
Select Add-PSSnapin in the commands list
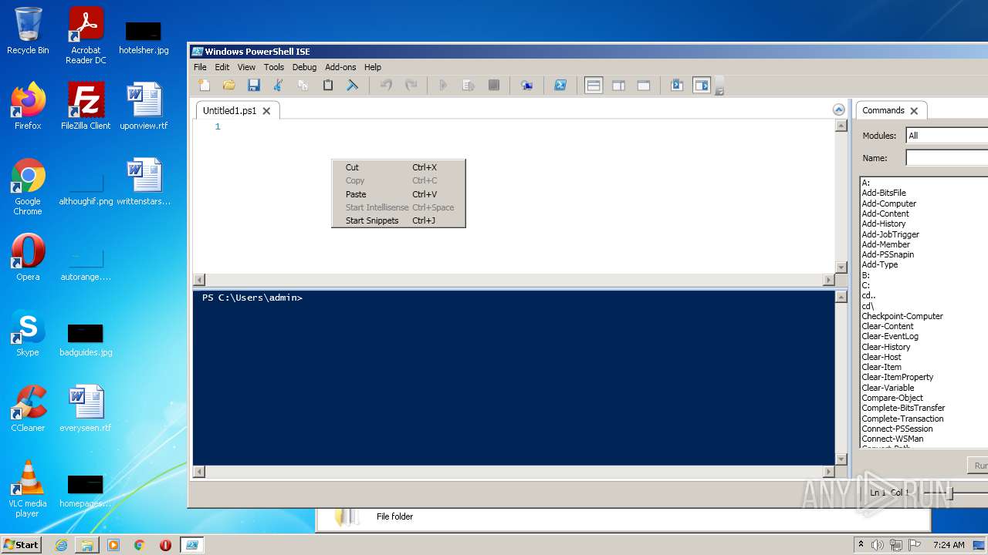pyautogui.click(x=888, y=254)
